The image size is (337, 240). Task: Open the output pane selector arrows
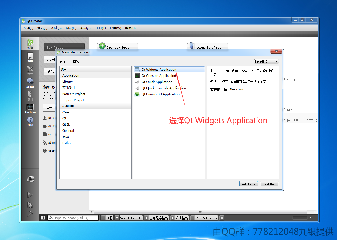point(222,218)
